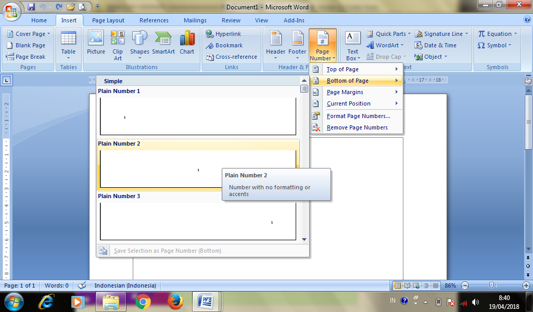
Task: Click the 86% zoom level
Action: pos(450,285)
